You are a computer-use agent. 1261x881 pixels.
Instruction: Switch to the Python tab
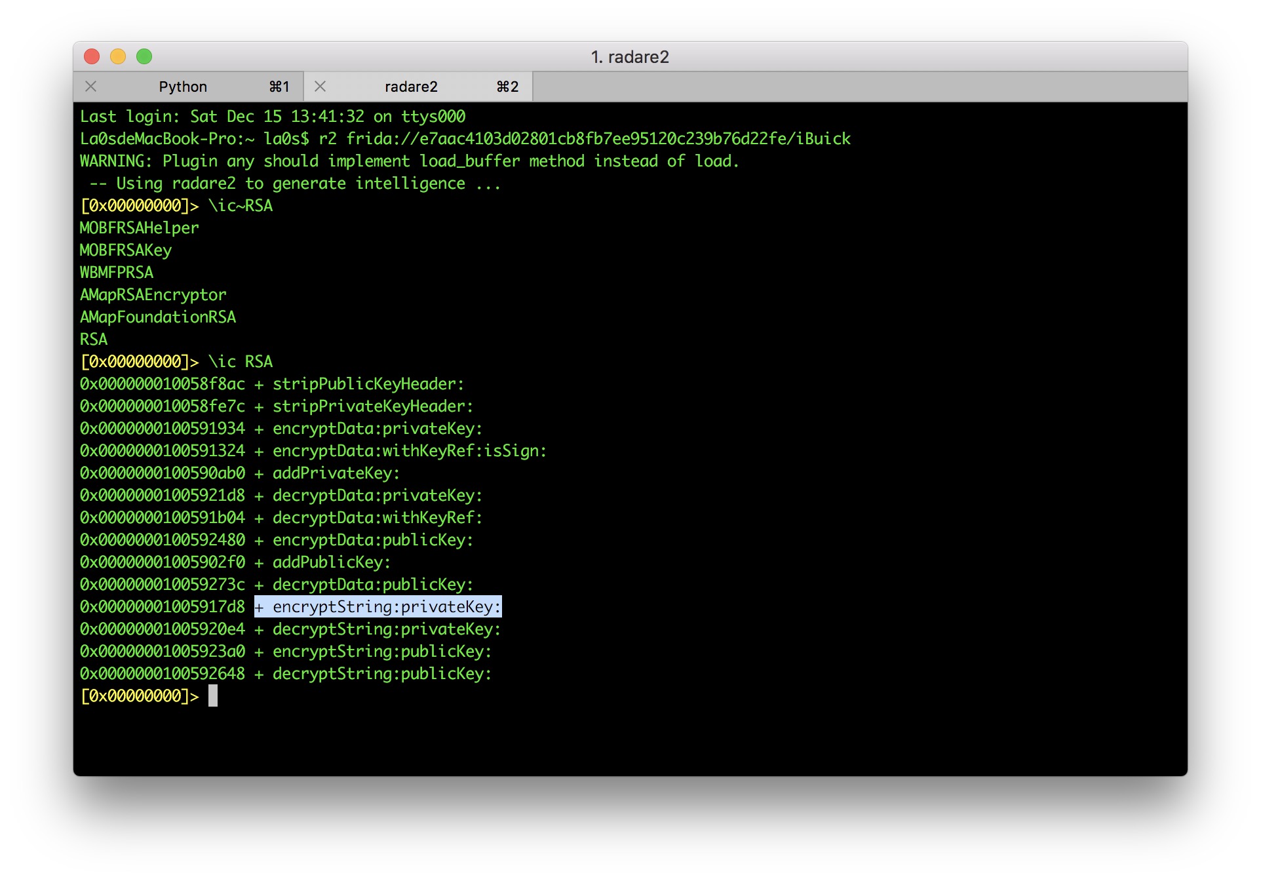(x=183, y=87)
